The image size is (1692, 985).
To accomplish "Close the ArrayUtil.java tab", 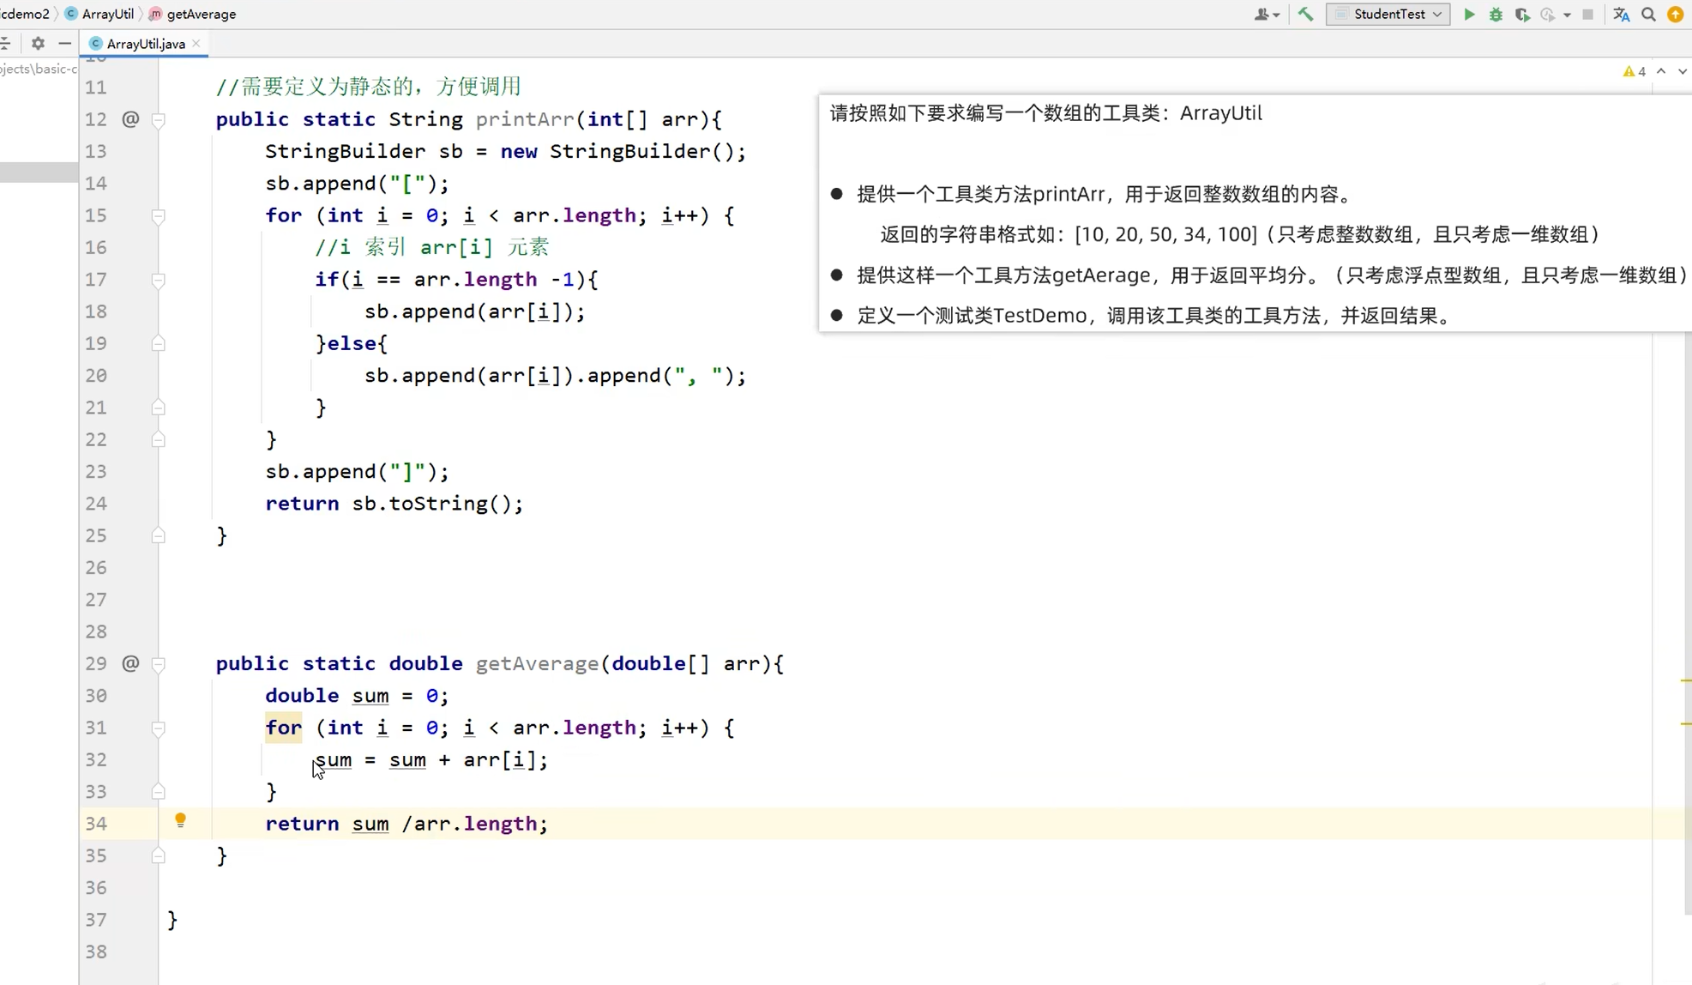I will click(196, 43).
